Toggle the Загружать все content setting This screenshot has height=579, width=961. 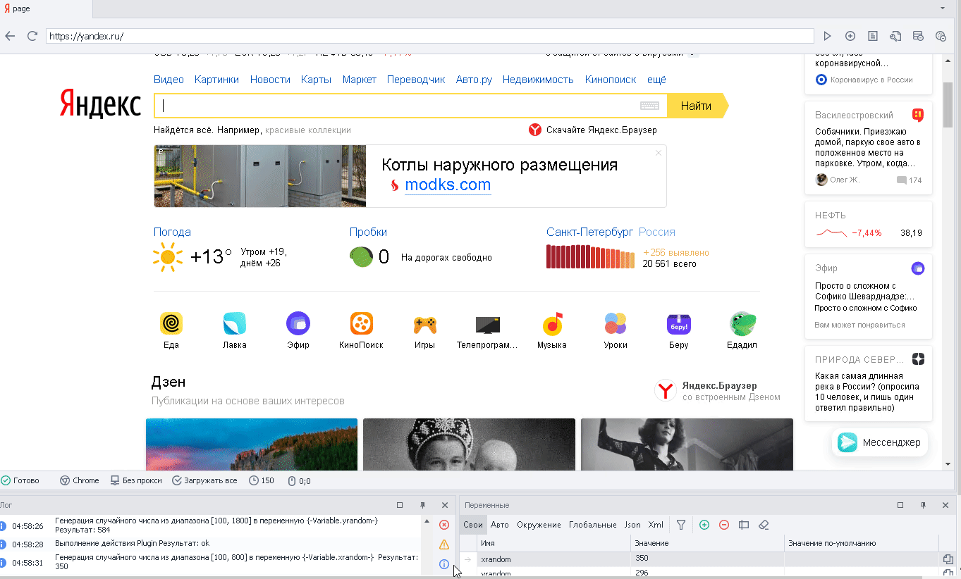point(204,480)
